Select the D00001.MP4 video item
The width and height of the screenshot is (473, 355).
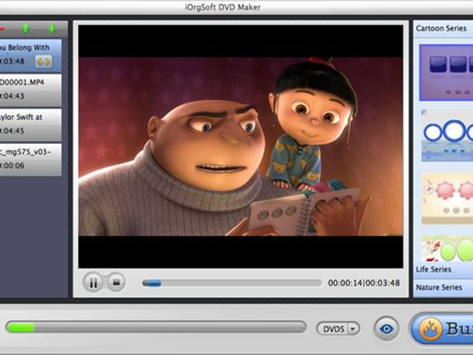[x=30, y=90]
